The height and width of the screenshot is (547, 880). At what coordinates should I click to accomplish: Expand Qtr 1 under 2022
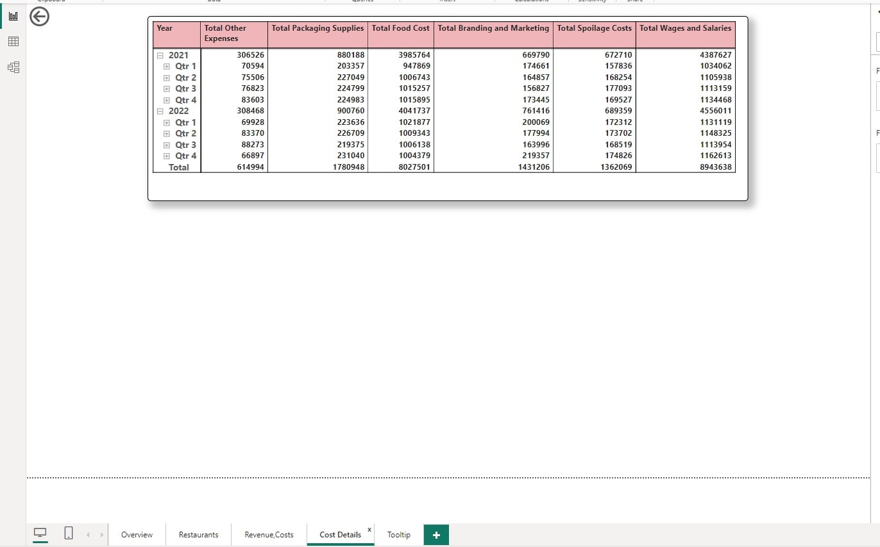(x=166, y=122)
